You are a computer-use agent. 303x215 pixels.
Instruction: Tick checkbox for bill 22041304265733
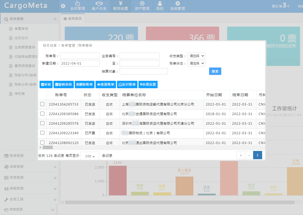(42, 104)
